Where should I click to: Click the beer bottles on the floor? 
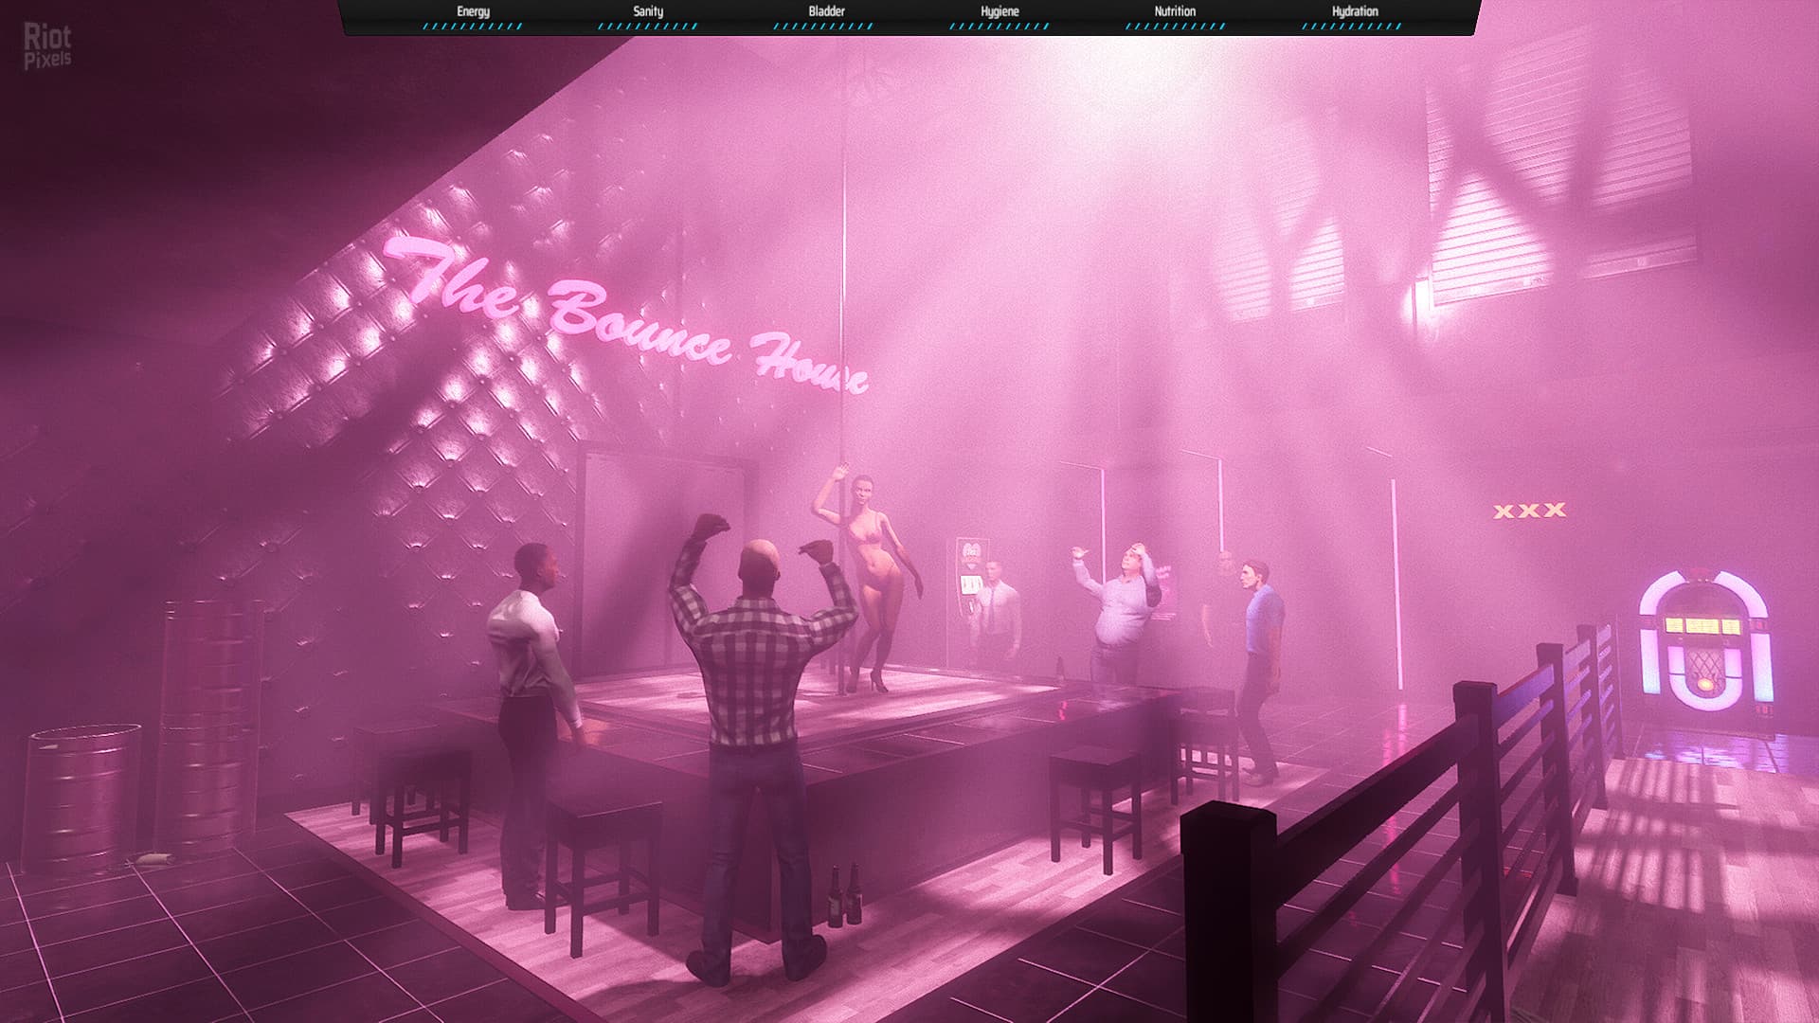pyautogui.click(x=844, y=894)
